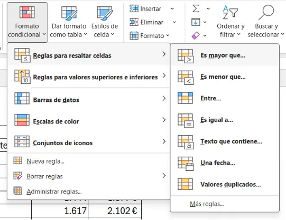The width and height of the screenshot is (286, 220).
Task: Expand the Rellenar dropdown arrow
Action: tap(205, 22)
